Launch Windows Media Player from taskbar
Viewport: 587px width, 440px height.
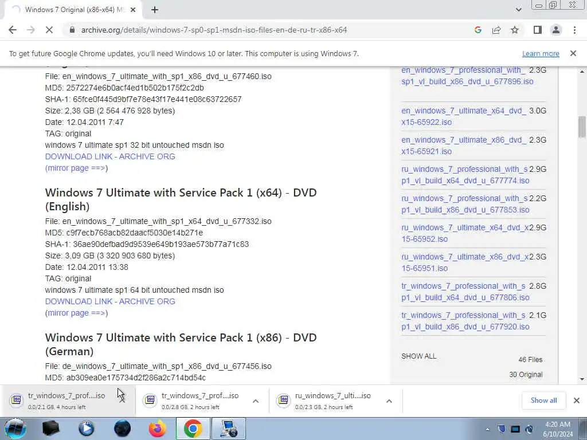(x=87, y=429)
